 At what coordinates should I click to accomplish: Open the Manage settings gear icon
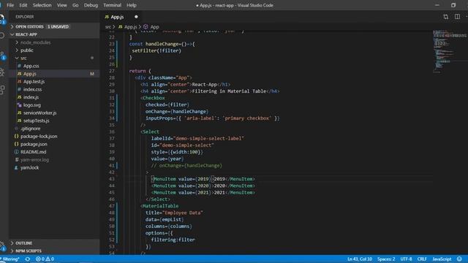coord(2,246)
